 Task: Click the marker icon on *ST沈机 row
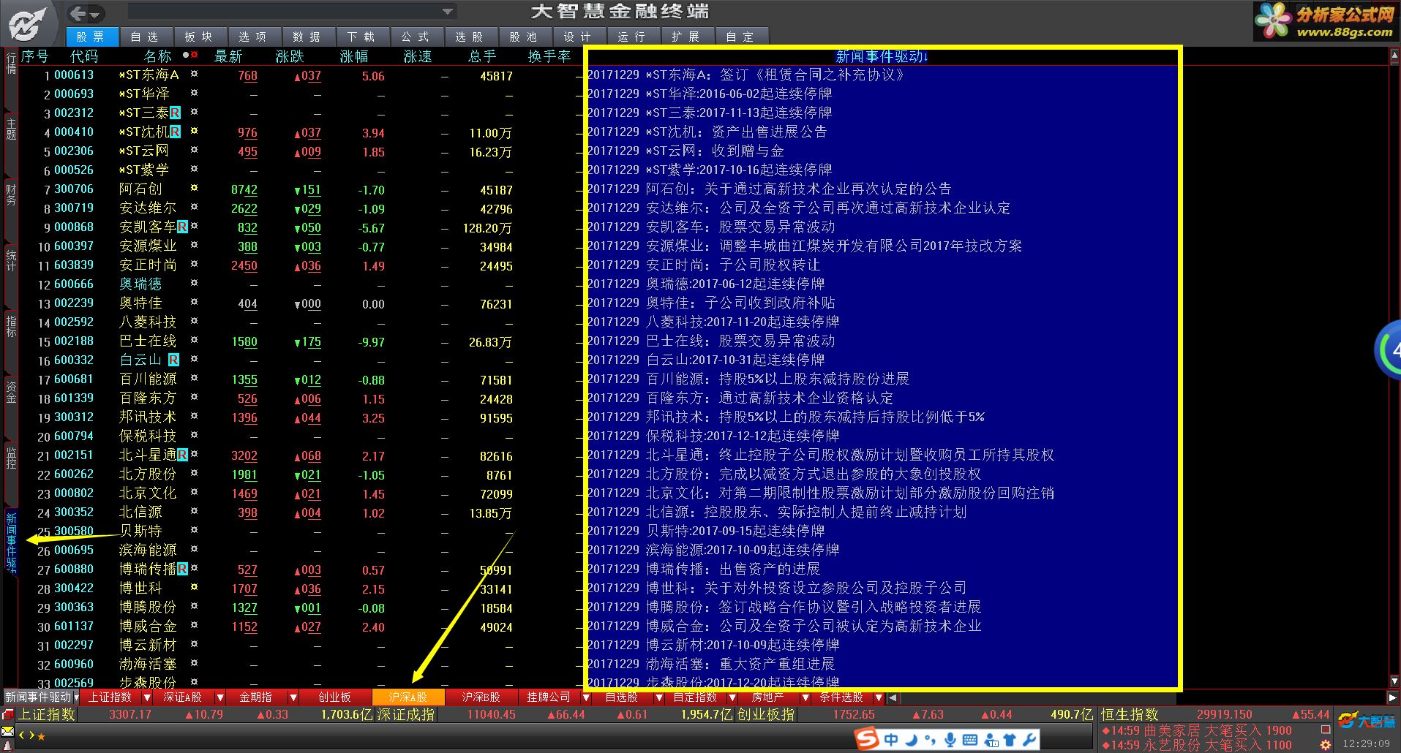(194, 131)
